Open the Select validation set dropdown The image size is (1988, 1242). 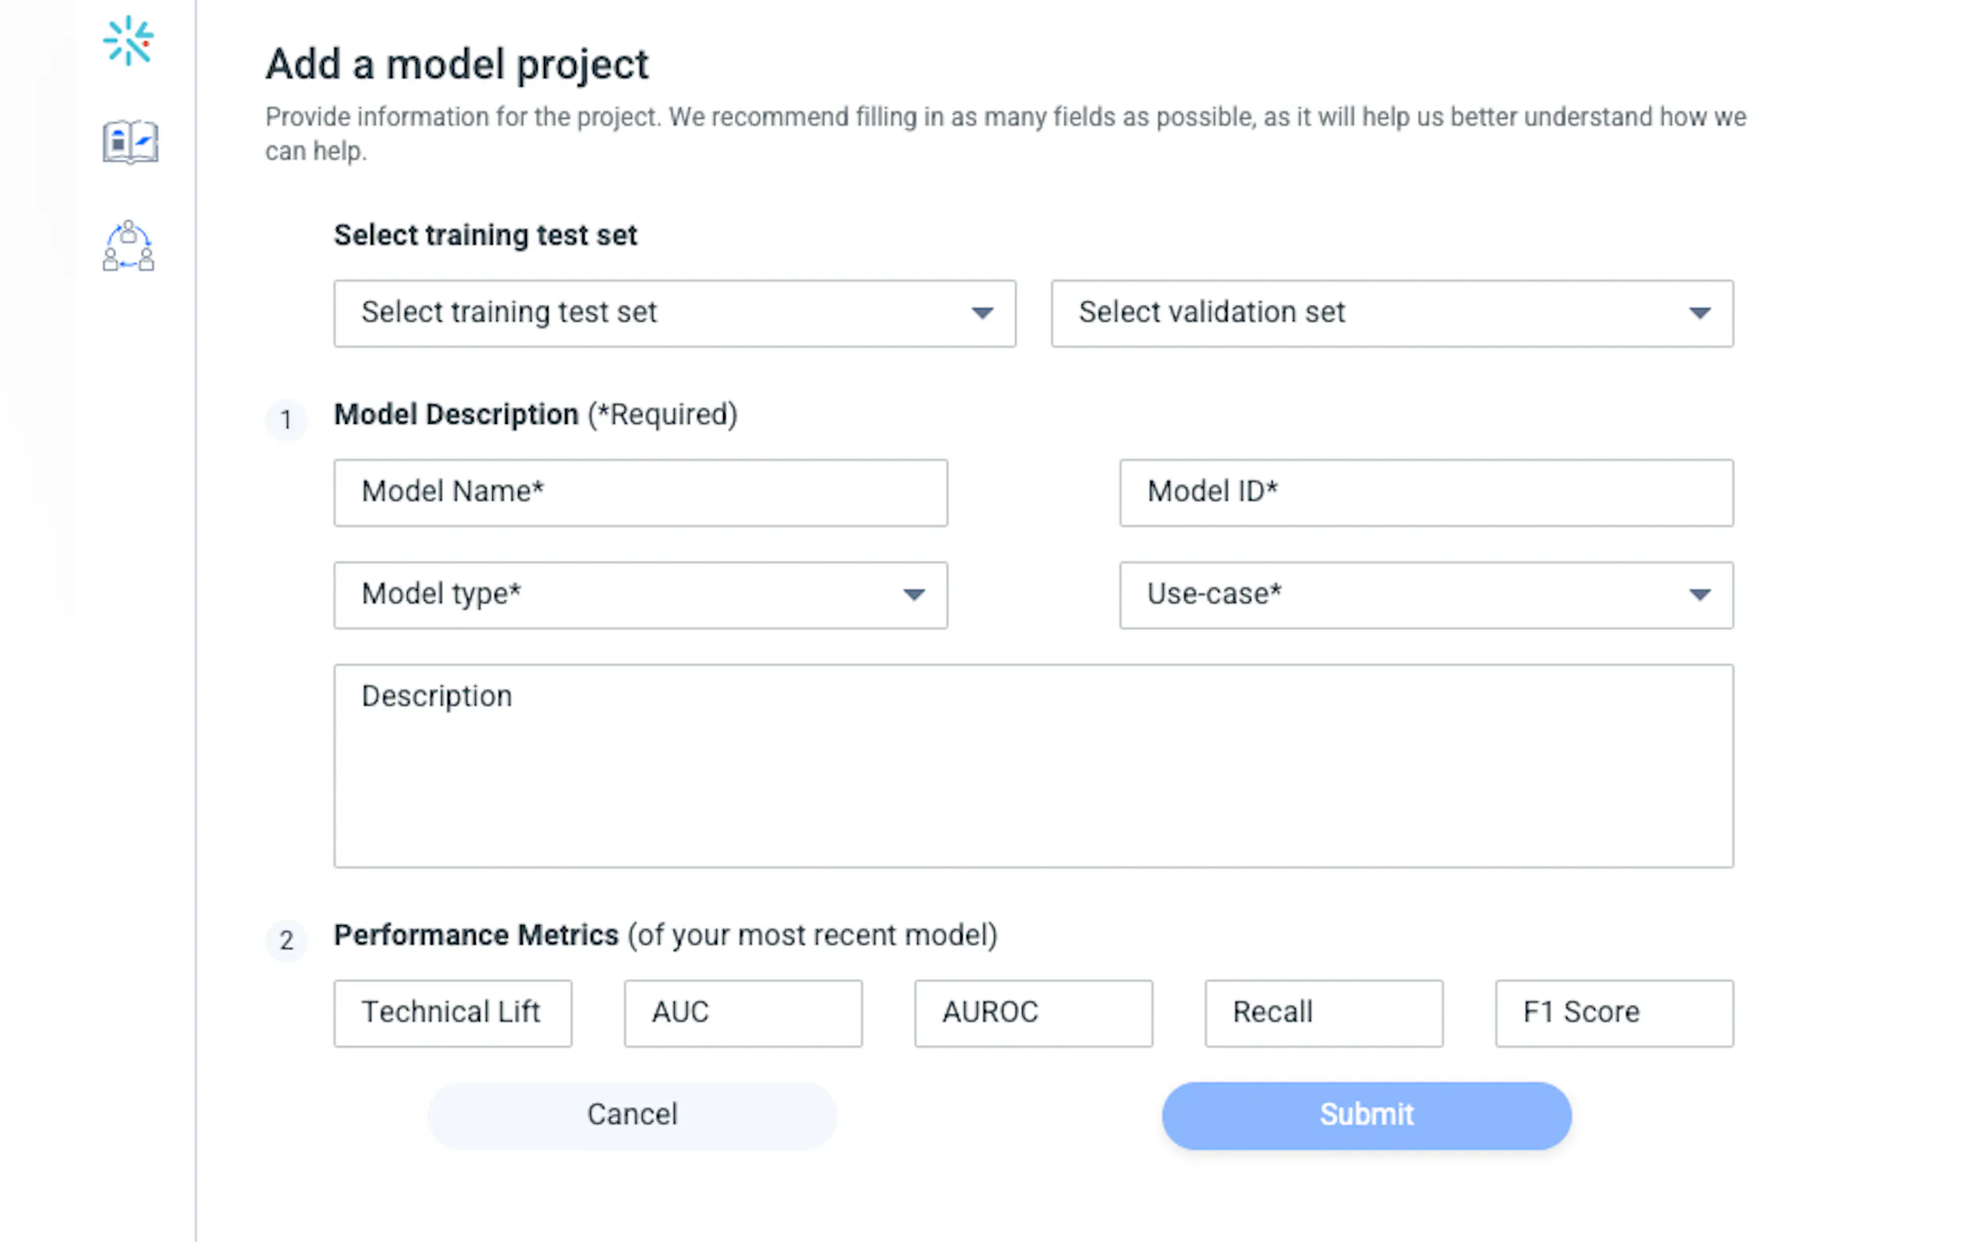coord(1391,313)
